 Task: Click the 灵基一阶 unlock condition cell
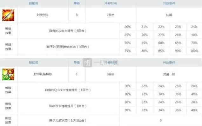tap(169, 74)
